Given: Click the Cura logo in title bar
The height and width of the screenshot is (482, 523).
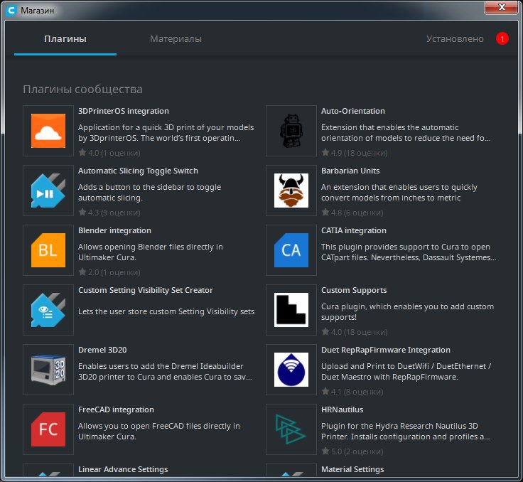Looking at the screenshot, I should [11, 11].
